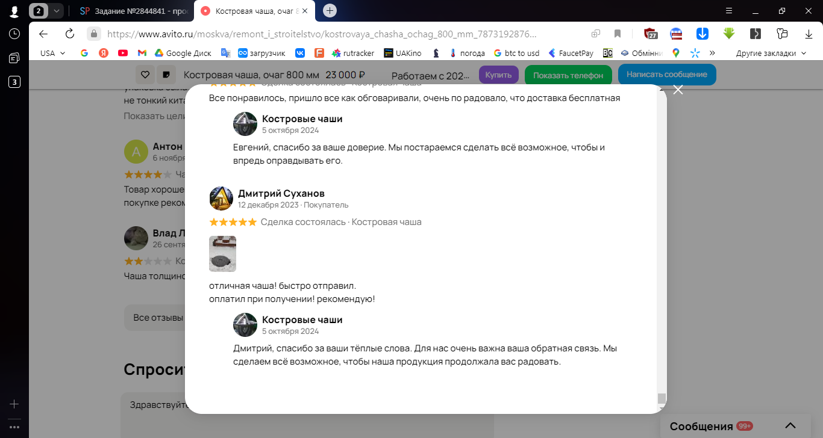Expand the tab group dropdown showing 2

tap(57, 11)
